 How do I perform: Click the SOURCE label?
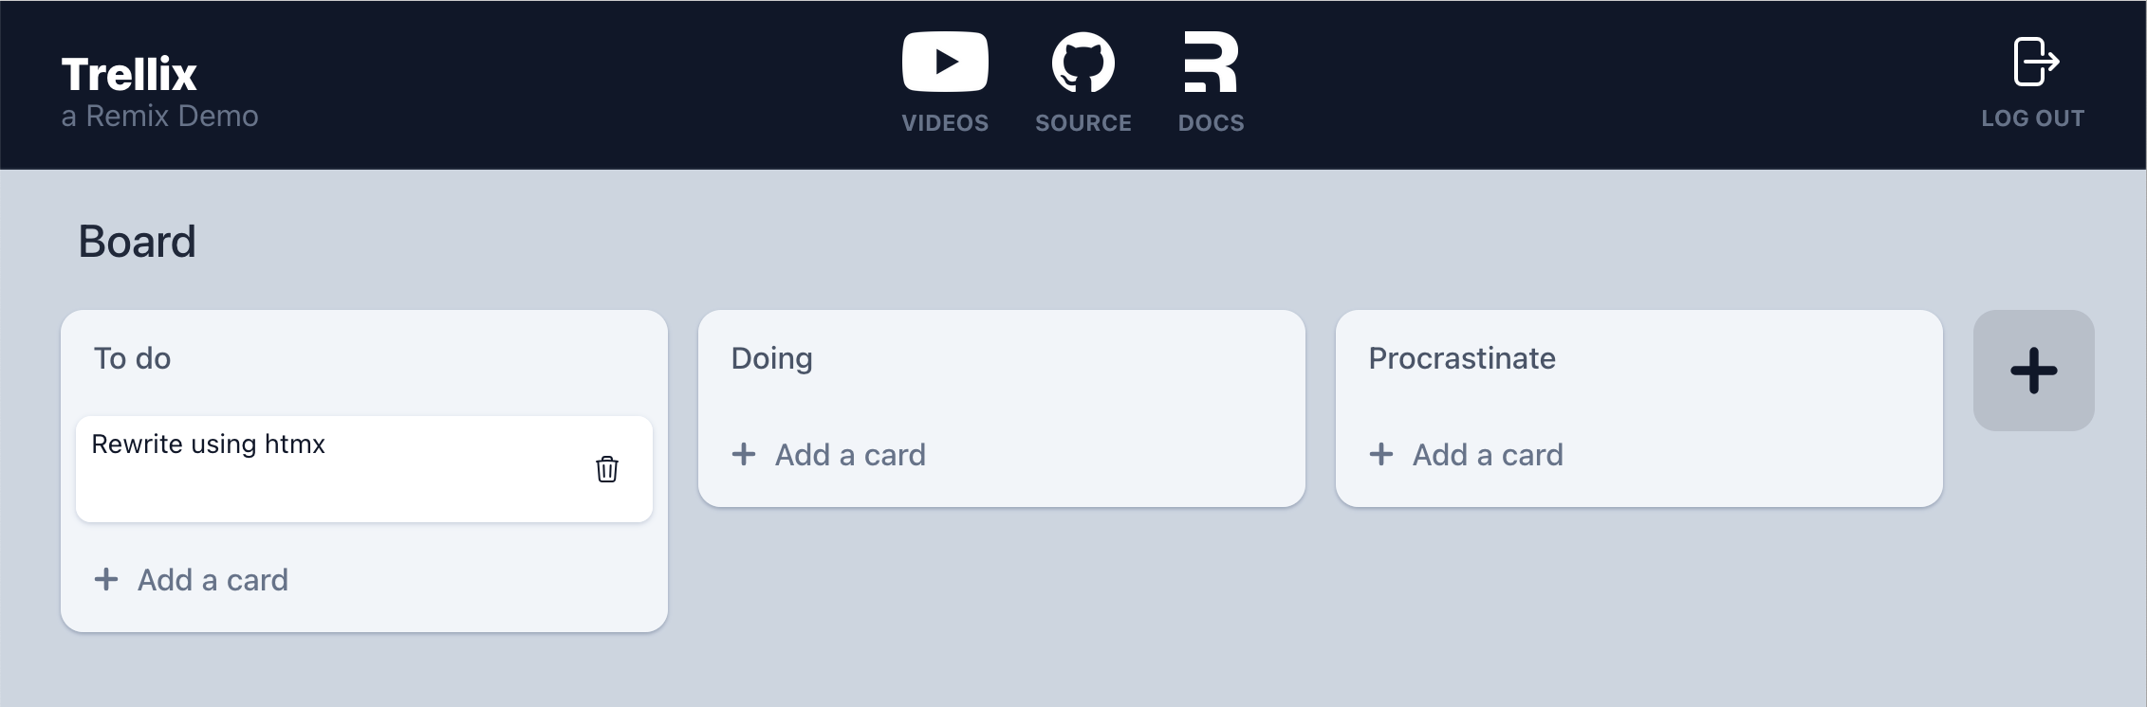(x=1083, y=122)
